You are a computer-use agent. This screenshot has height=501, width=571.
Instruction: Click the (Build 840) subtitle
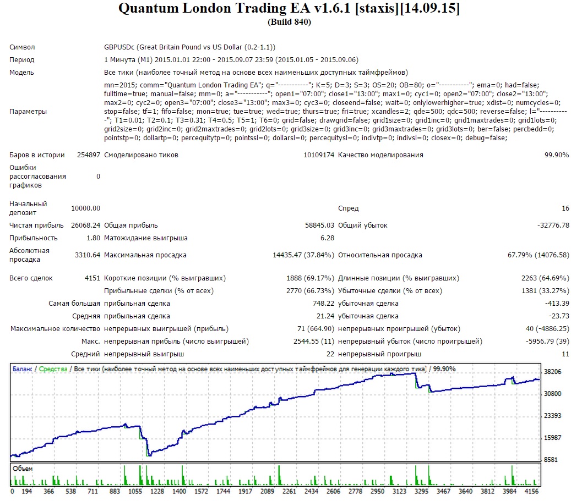pyautogui.click(x=289, y=22)
